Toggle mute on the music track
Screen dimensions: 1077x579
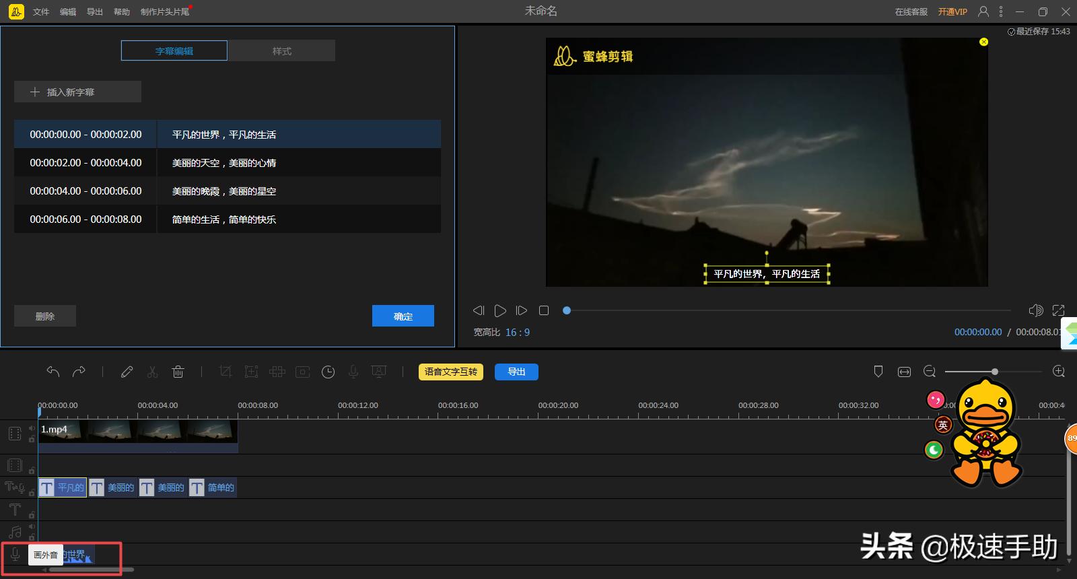pos(32,527)
